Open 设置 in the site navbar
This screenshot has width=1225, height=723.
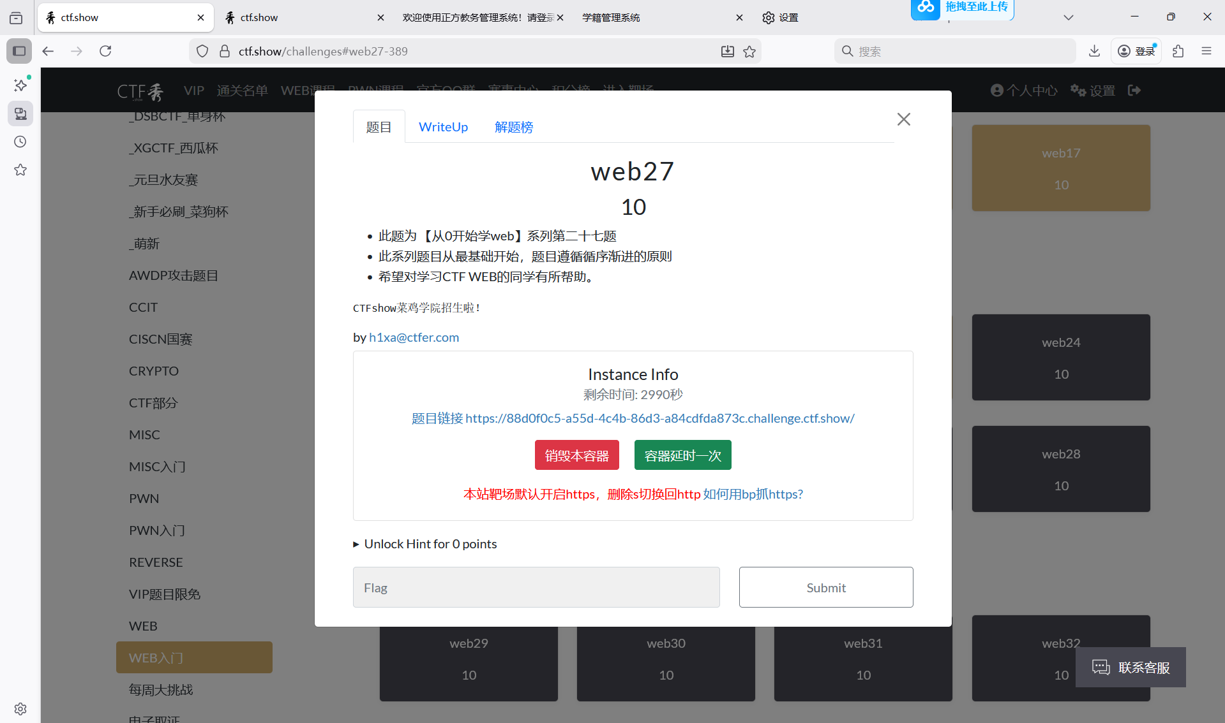pyautogui.click(x=1093, y=91)
